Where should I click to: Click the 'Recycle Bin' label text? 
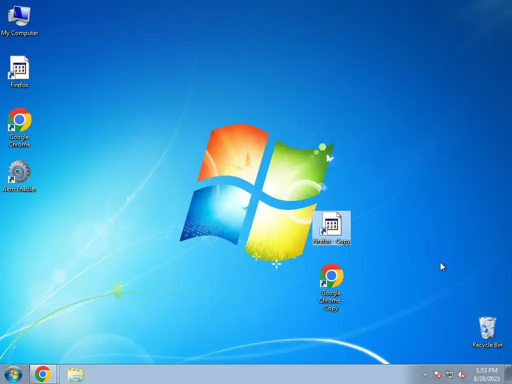pos(487,345)
